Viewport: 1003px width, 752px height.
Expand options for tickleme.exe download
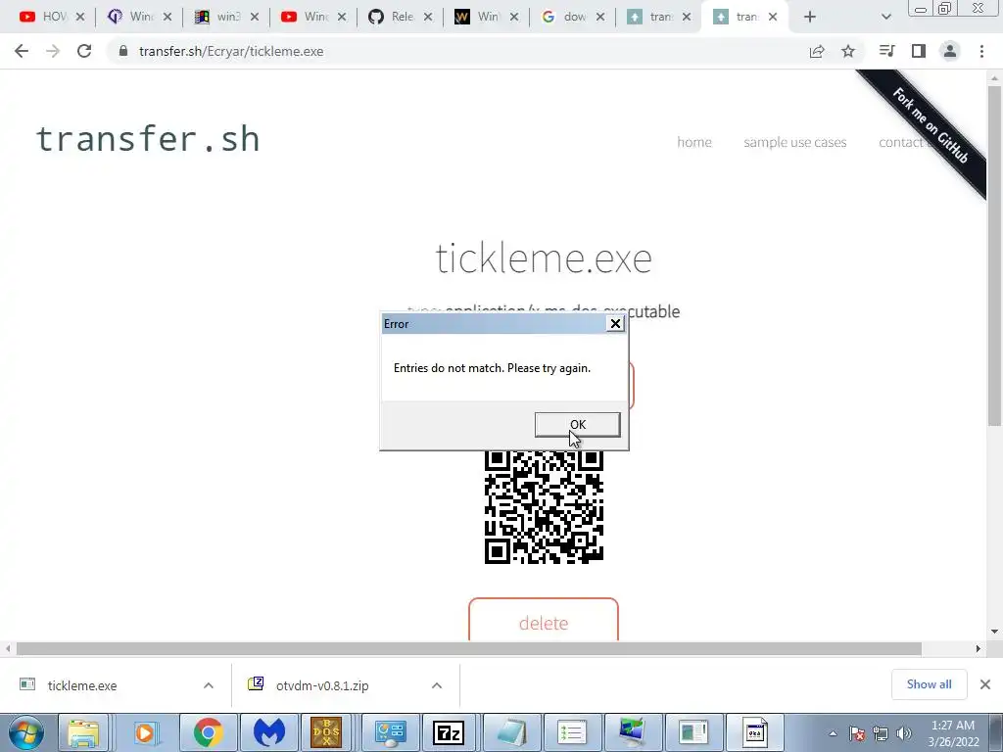click(209, 685)
